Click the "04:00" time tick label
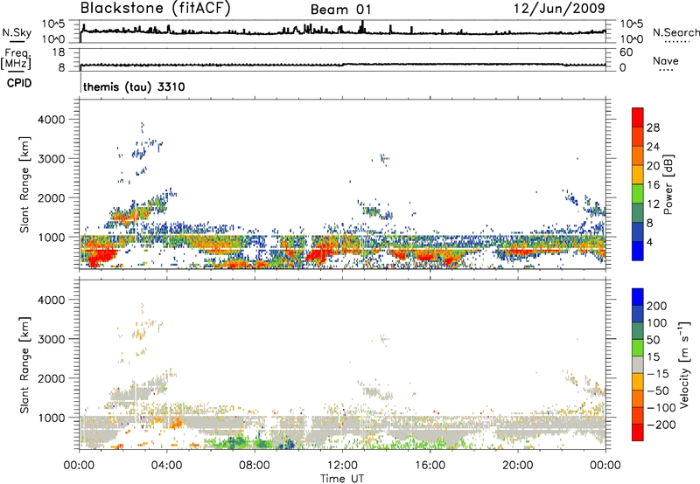The height and width of the screenshot is (484, 700). [166, 466]
